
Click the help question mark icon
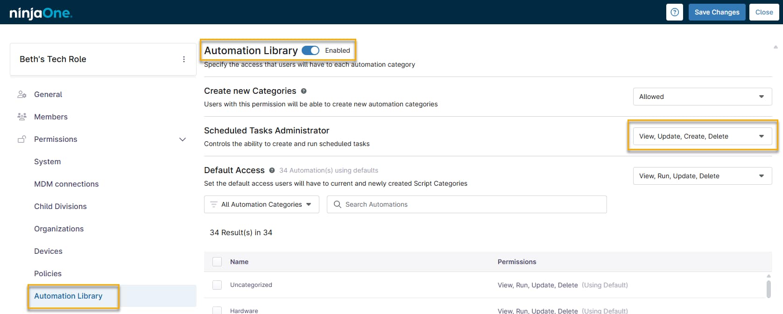(x=674, y=12)
